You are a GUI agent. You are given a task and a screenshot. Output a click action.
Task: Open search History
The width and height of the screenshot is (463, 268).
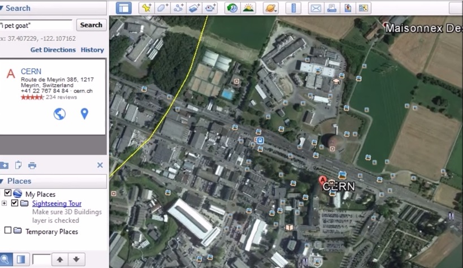point(92,50)
